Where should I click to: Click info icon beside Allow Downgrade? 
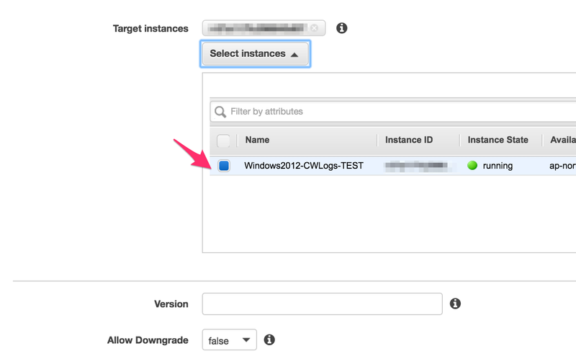269,340
